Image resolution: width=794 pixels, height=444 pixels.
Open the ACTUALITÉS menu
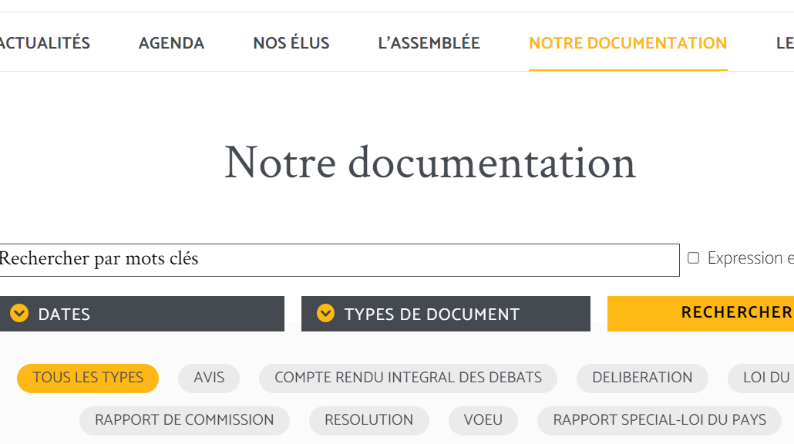45,43
